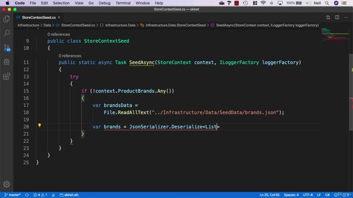Click 0 references above SeedAsync method

pos(70,56)
